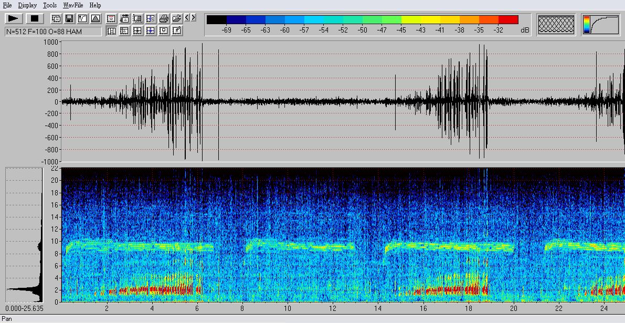Open the Tools menu

point(50,5)
